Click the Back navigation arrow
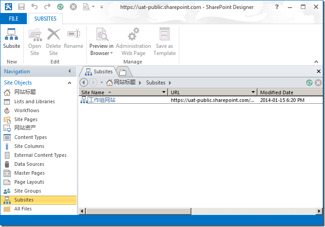This screenshot has width=325, height=227. 84,82
